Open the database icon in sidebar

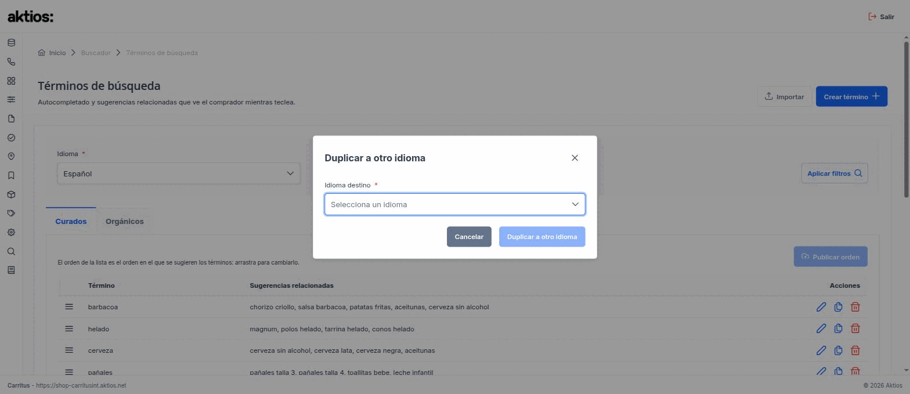11,43
